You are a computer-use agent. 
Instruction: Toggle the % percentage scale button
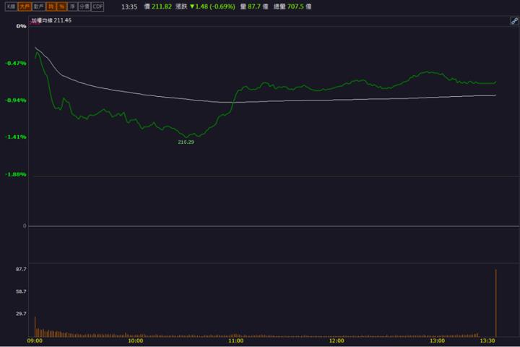pos(61,6)
